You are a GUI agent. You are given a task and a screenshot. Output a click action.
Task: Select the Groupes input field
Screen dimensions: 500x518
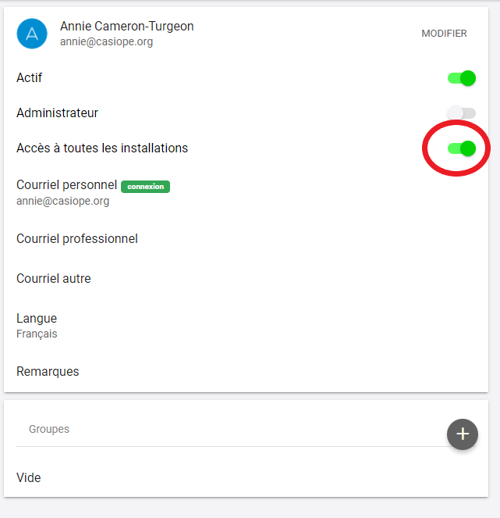231,429
